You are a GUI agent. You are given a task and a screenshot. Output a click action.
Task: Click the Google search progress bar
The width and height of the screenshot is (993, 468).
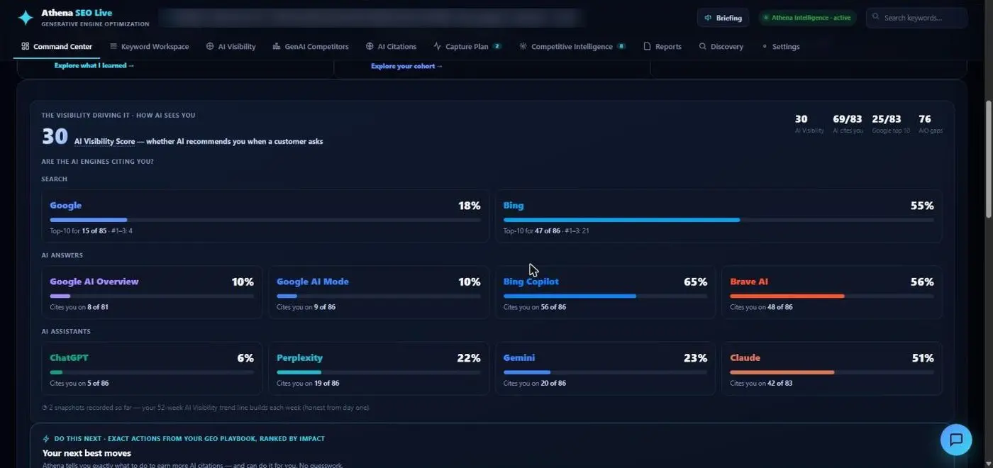265,220
